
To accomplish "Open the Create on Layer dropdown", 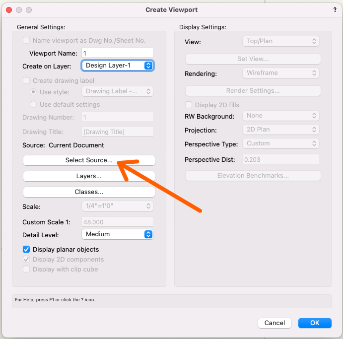I will 118,66.
